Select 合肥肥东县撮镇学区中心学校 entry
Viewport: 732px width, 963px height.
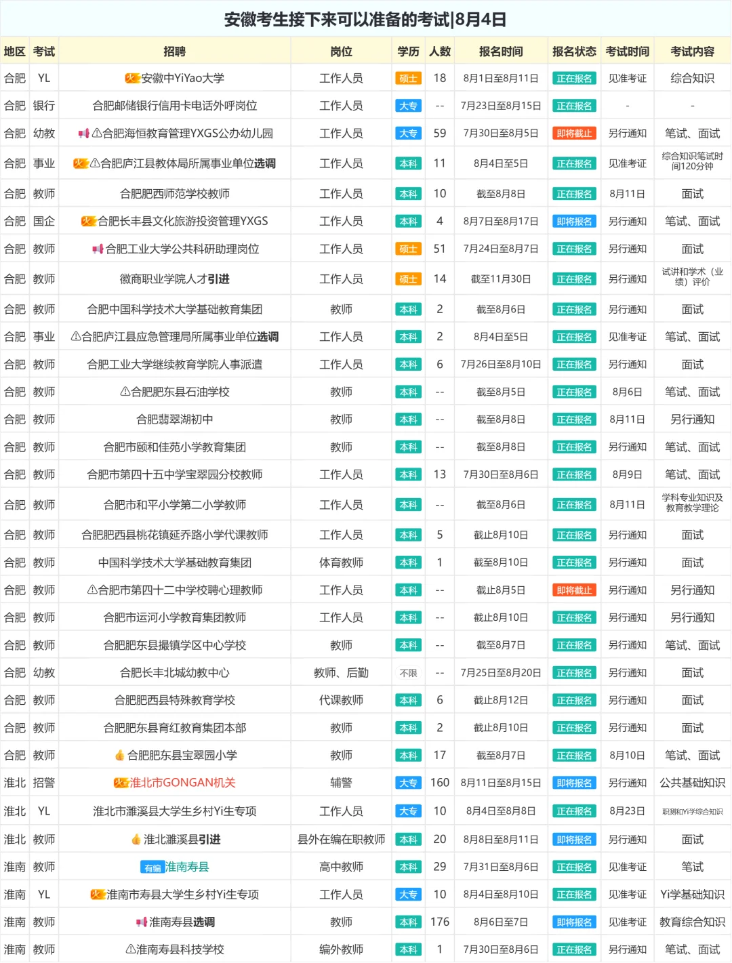175,646
